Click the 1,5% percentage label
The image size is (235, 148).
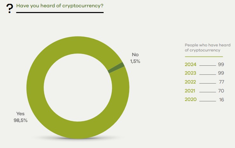(x=135, y=61)
